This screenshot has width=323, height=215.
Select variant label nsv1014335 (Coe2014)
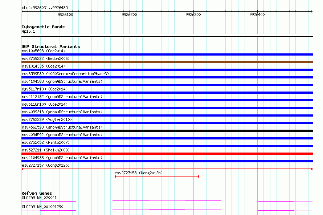(x=44, y=66)
